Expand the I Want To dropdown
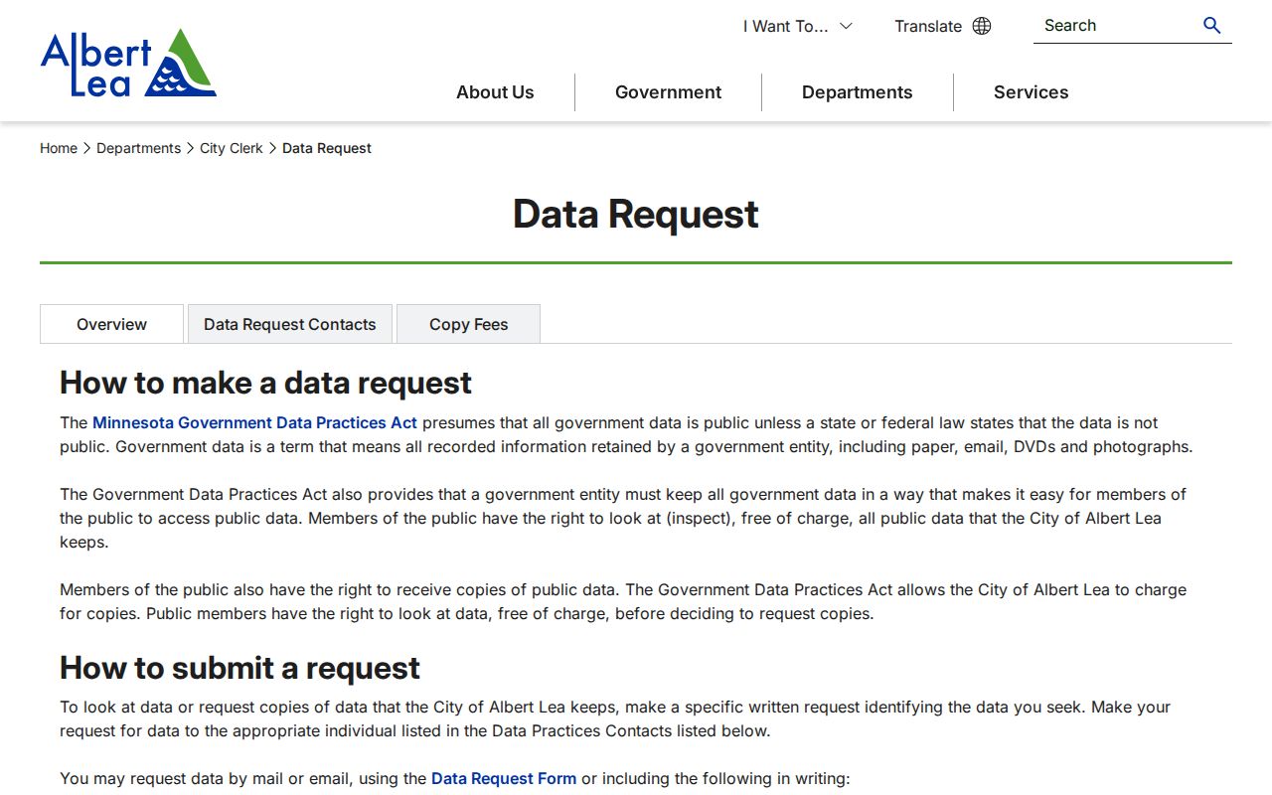 coord(797,26)
